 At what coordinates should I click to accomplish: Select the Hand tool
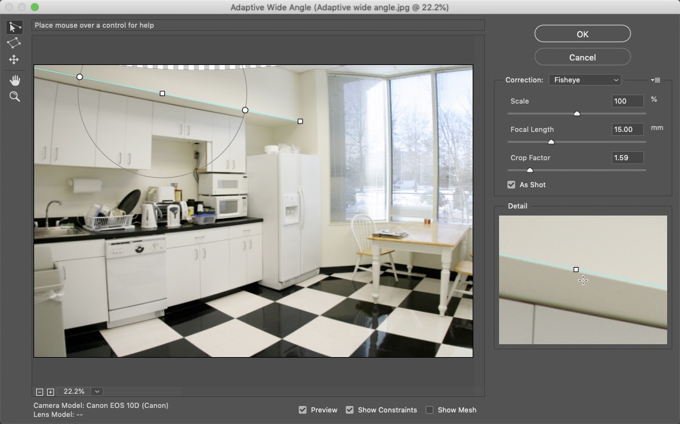coord(14,80)
